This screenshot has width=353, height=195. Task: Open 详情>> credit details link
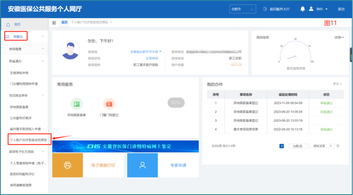[x=339, y=37]
